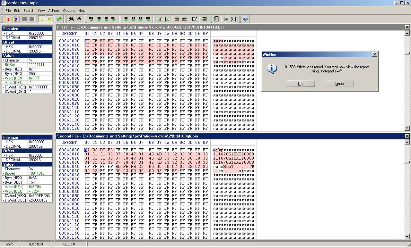Click Second File pane scrollbar up arrow
Image resolution: width=411 pixels, height=248 pixels.
[x=407, y=142]
